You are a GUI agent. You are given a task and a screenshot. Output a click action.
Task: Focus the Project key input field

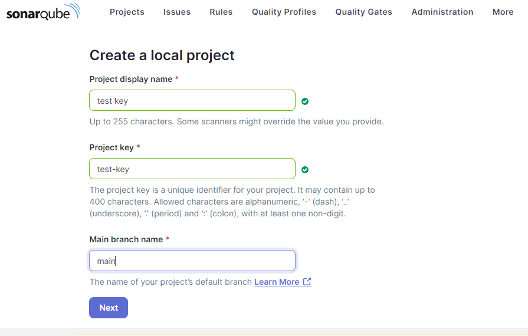click(192, 169)
